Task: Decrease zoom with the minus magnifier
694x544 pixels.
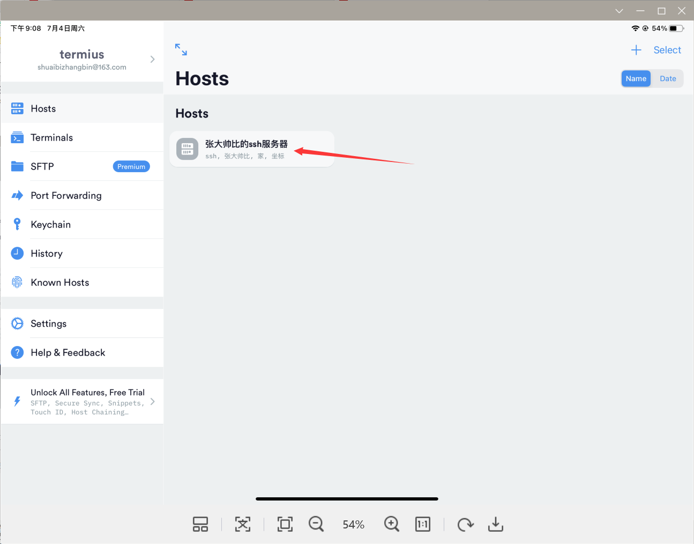Action: tap(316, 524)
